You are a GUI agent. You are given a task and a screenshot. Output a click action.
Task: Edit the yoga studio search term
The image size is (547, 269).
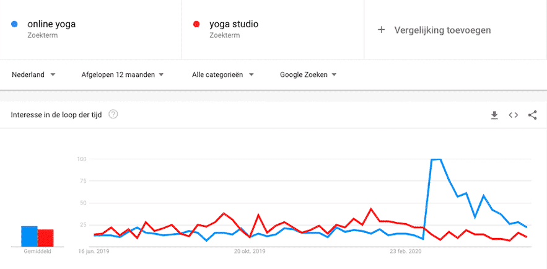coord(234,25)
